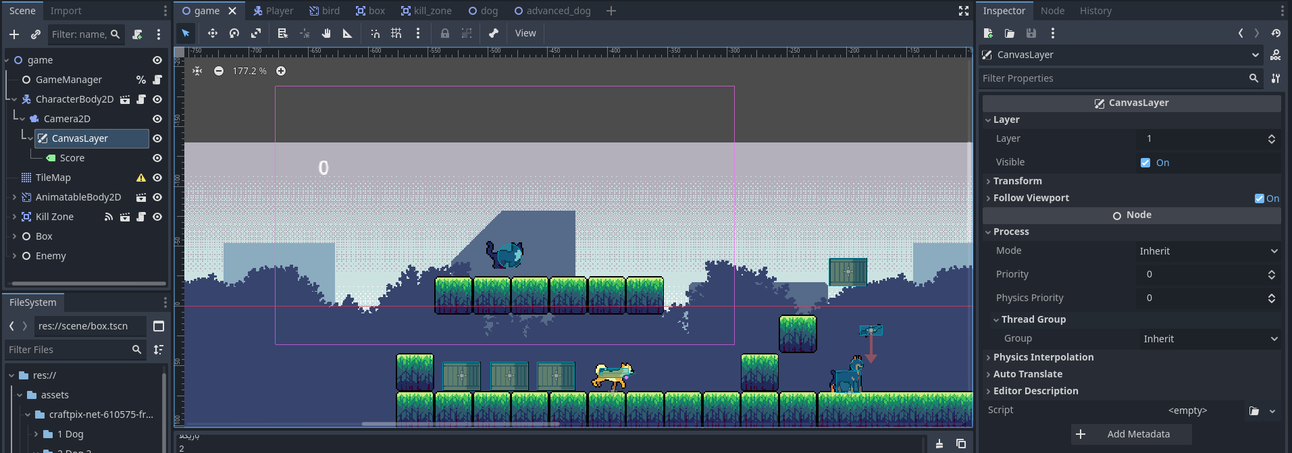Click the horizontal scrollbar in viewport
Image resolution: width=1292 pixels, height=453 pixels.
459,424
